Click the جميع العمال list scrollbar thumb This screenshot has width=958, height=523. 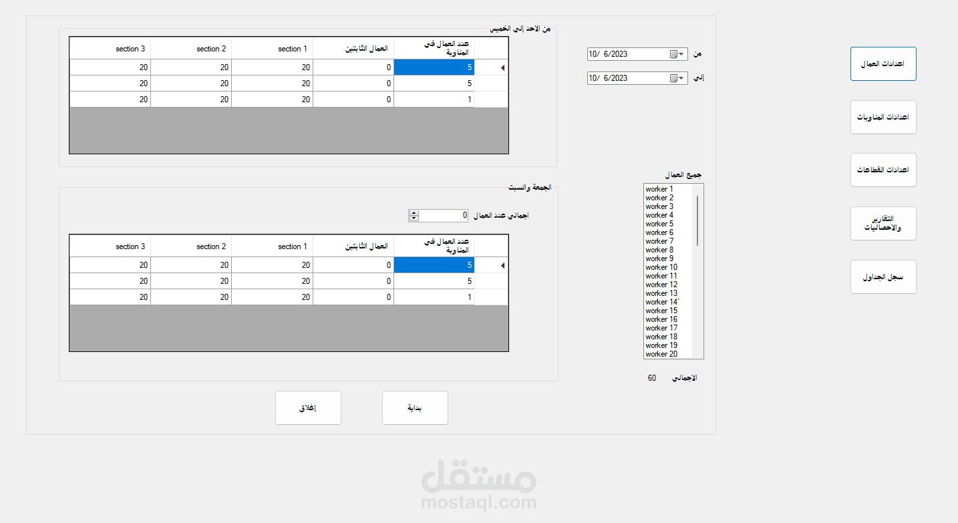(697, 220)
